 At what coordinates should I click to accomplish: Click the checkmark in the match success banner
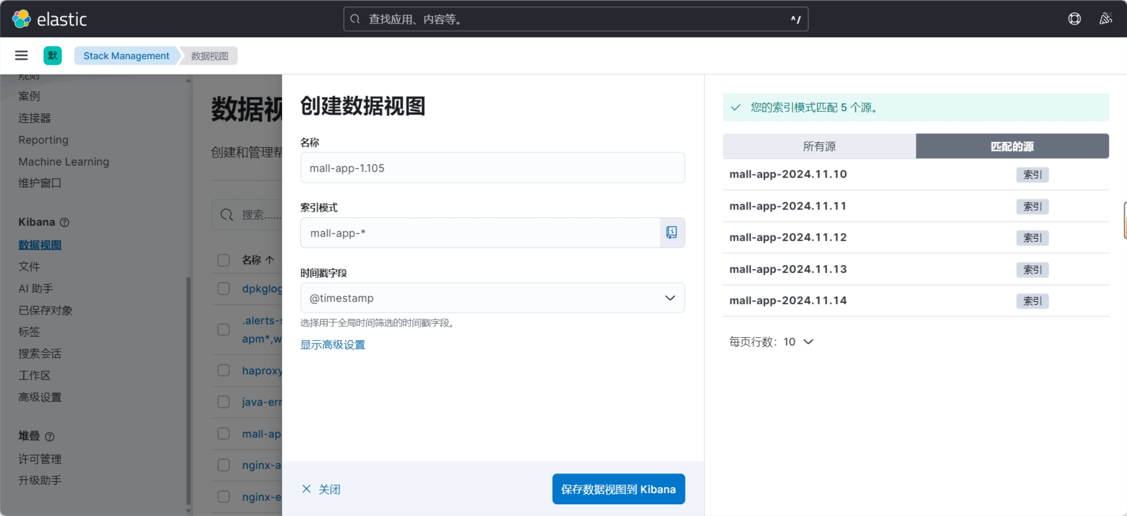(736, 107)
